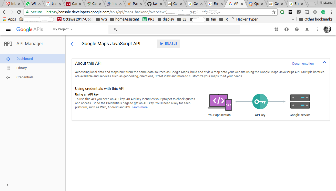
Task: Open the main navigation hamburger menu
Action: 8,29
